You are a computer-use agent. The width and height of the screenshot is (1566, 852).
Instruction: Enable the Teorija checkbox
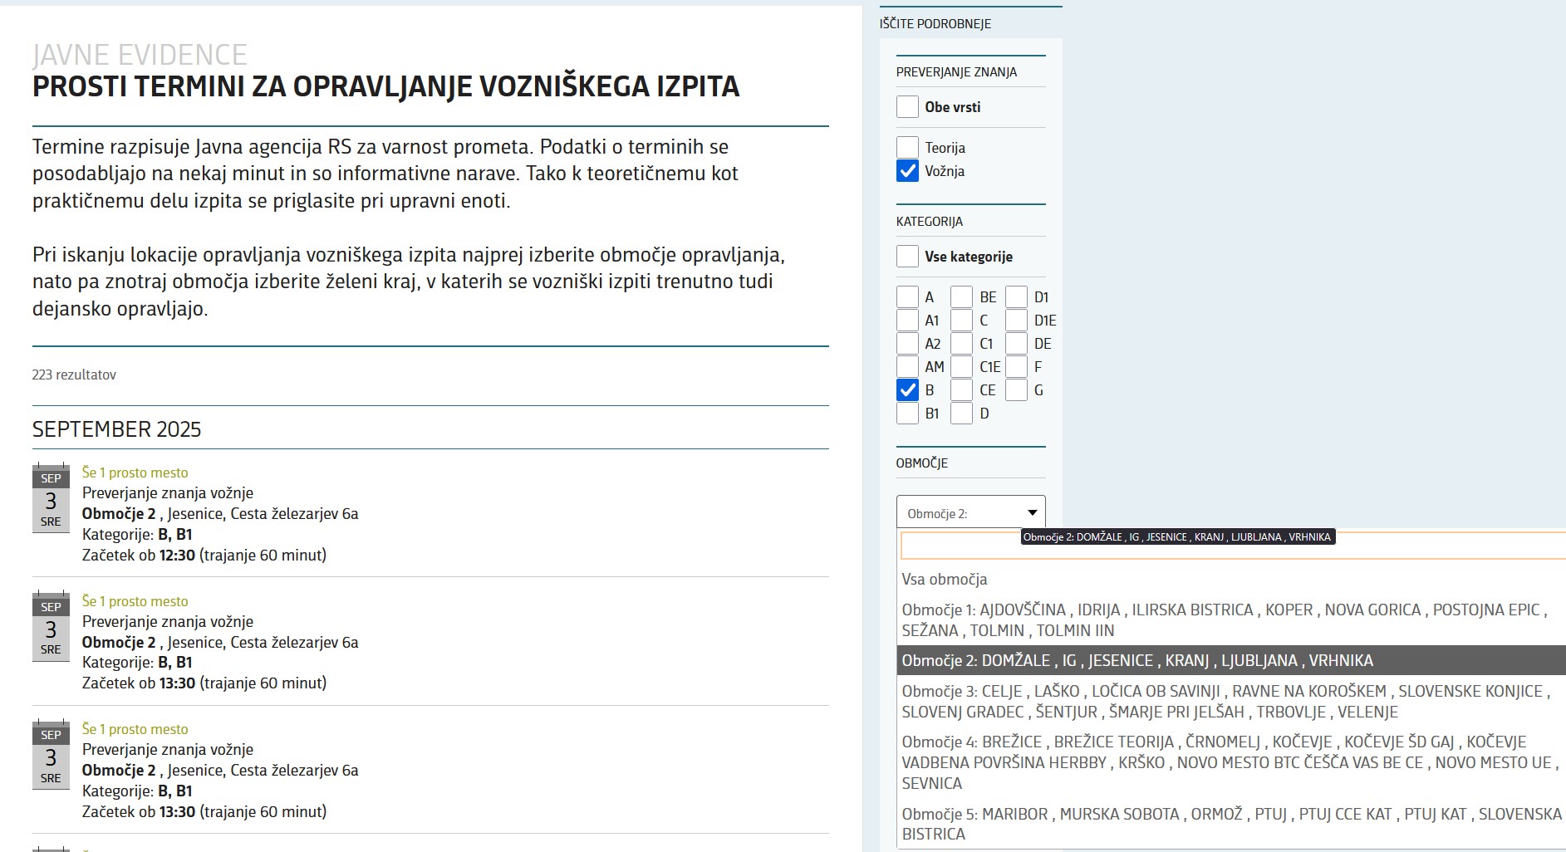point(907,148)
